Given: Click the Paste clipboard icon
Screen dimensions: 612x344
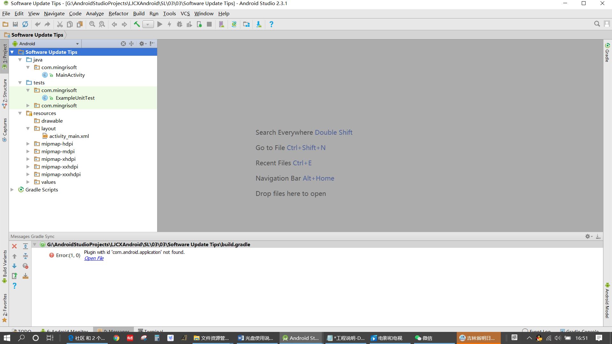Looking at the screenshot, I should click(80, 24).
